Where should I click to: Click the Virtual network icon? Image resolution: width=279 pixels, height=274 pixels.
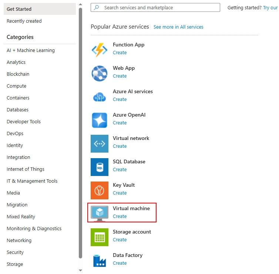pos(100,144)
